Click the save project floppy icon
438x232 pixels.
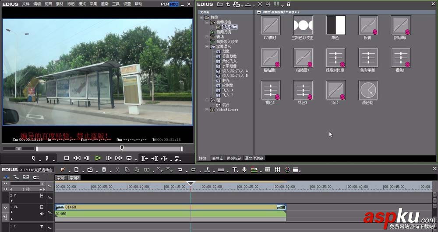(104, 170)
